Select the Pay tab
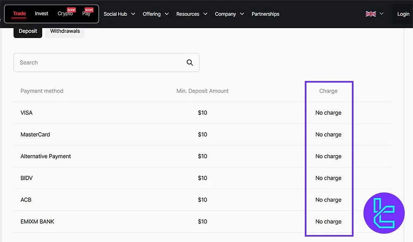 [86, 14]
